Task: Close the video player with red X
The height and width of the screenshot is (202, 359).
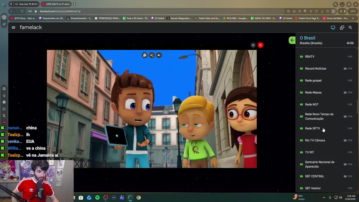Action: click(260, 45)
